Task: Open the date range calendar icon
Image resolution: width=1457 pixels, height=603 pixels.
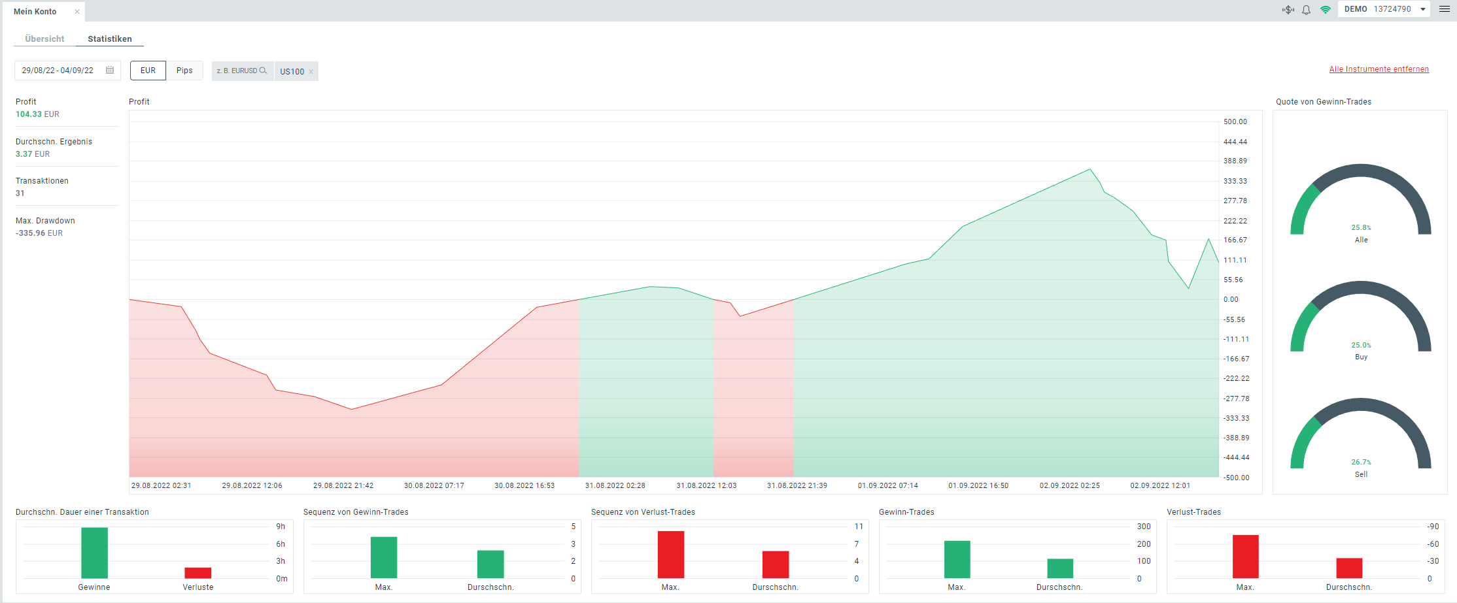Action: (x=110, y=70)
